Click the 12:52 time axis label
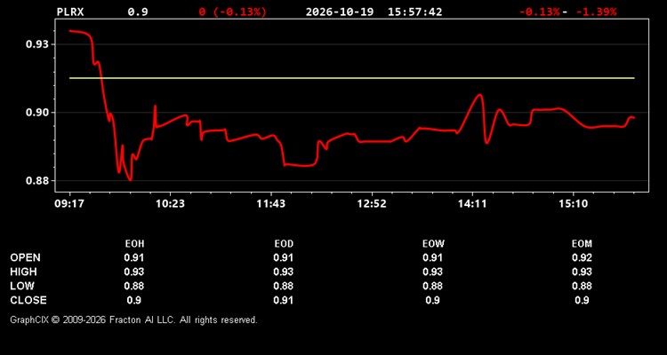This screenshot has width=667, height=355. coord(372,204)
